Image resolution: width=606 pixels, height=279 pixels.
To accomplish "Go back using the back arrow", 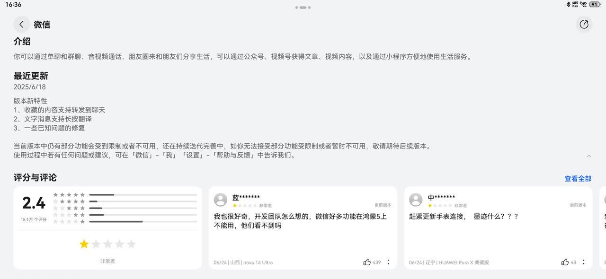I will click(x=21, y=25).
